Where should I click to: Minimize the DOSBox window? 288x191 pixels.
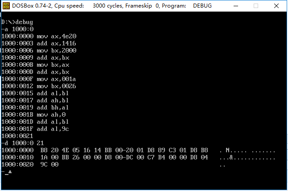236,6
